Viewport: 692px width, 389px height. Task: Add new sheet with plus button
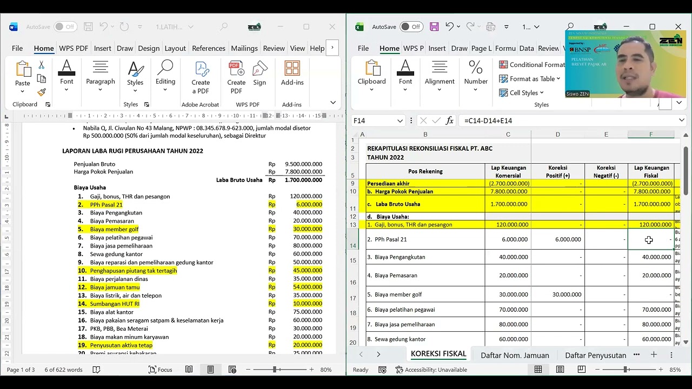click(x=654, y=354)
